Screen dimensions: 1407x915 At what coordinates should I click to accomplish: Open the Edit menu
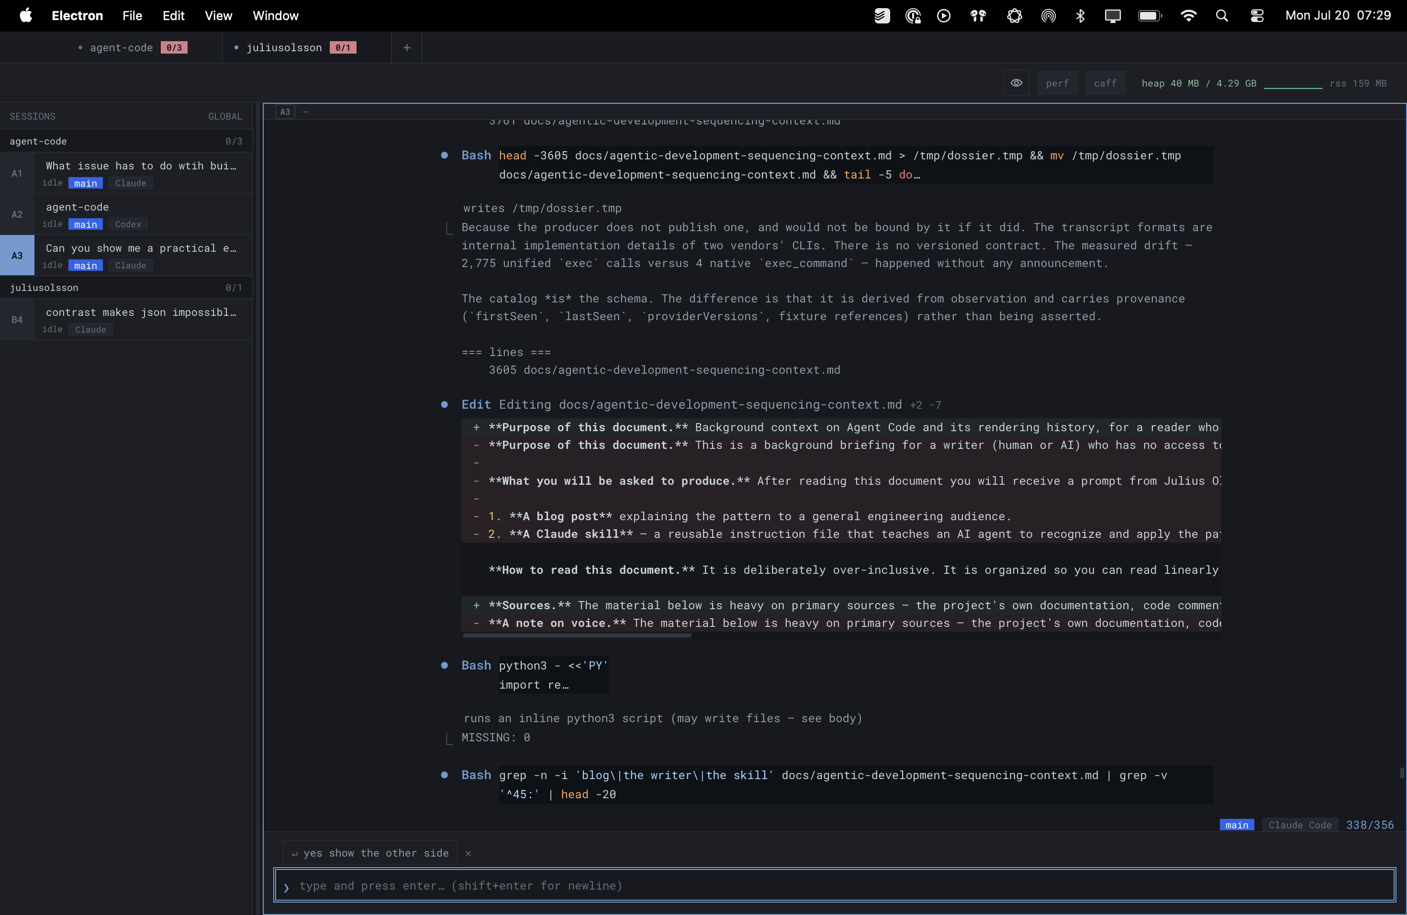[173, 15]
